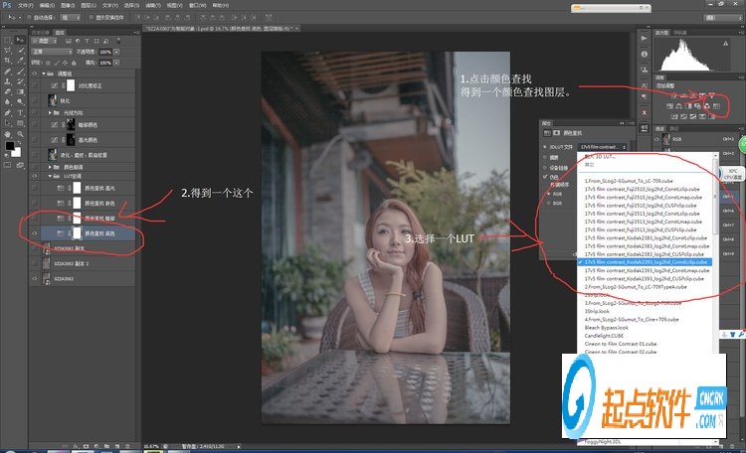The height and width of the screenshot is (453, 746).
Task: Choose Candlelight.CUBE from LUT list
Action: 605,335
